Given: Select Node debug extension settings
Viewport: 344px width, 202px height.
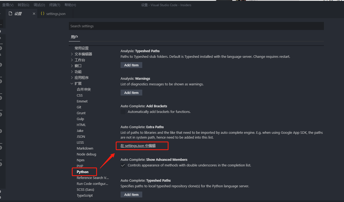Looking at the screenshot, I should pyautogui.click(x=86, y=154).
